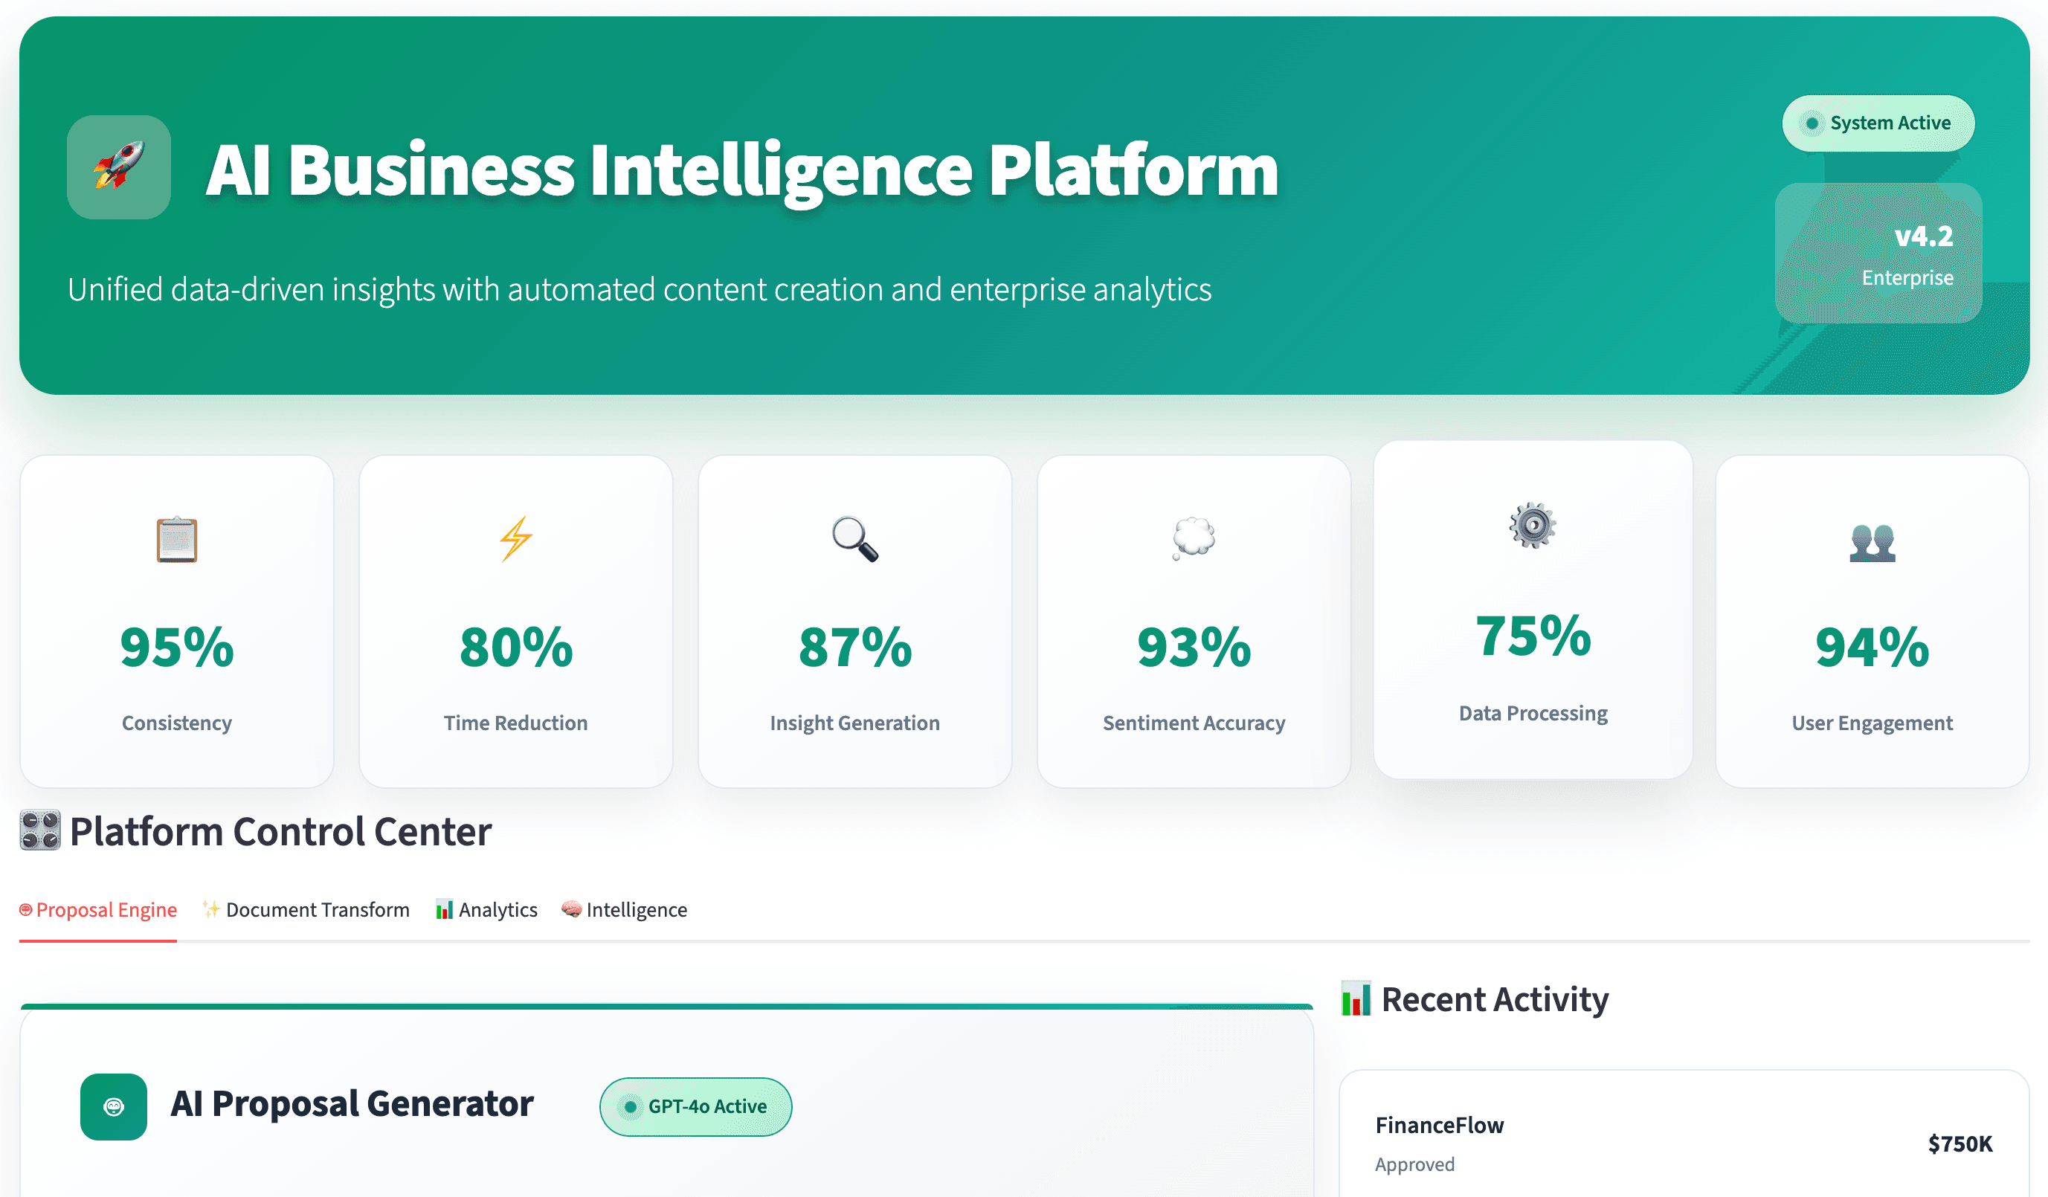The image size is (2048, 1197).
Task: Click the magnifying glass Insight Generation icon
Action: point(854,539)
